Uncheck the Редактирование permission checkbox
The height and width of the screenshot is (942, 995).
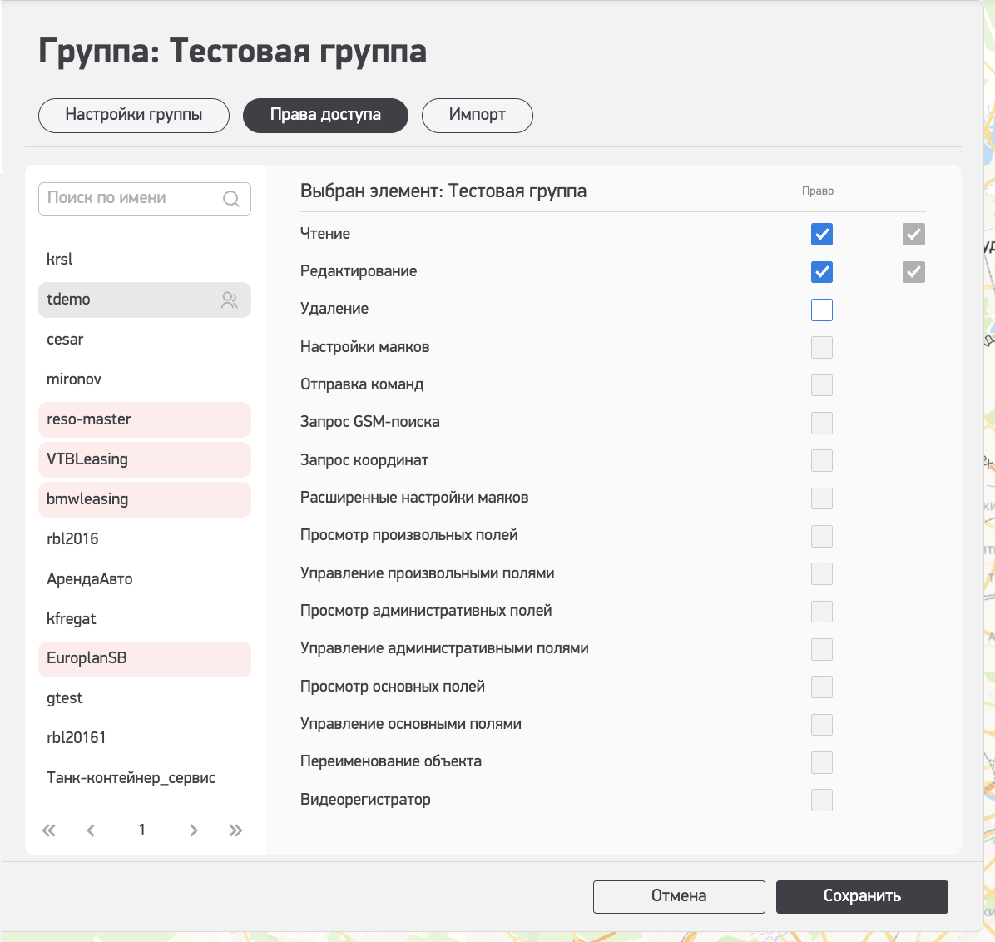point(822,272)
